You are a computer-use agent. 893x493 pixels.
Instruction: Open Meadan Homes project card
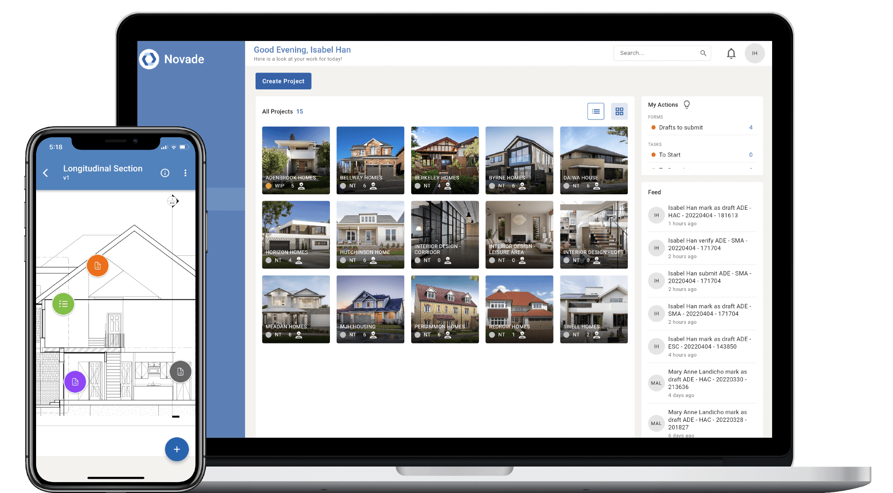coord(296,309)
